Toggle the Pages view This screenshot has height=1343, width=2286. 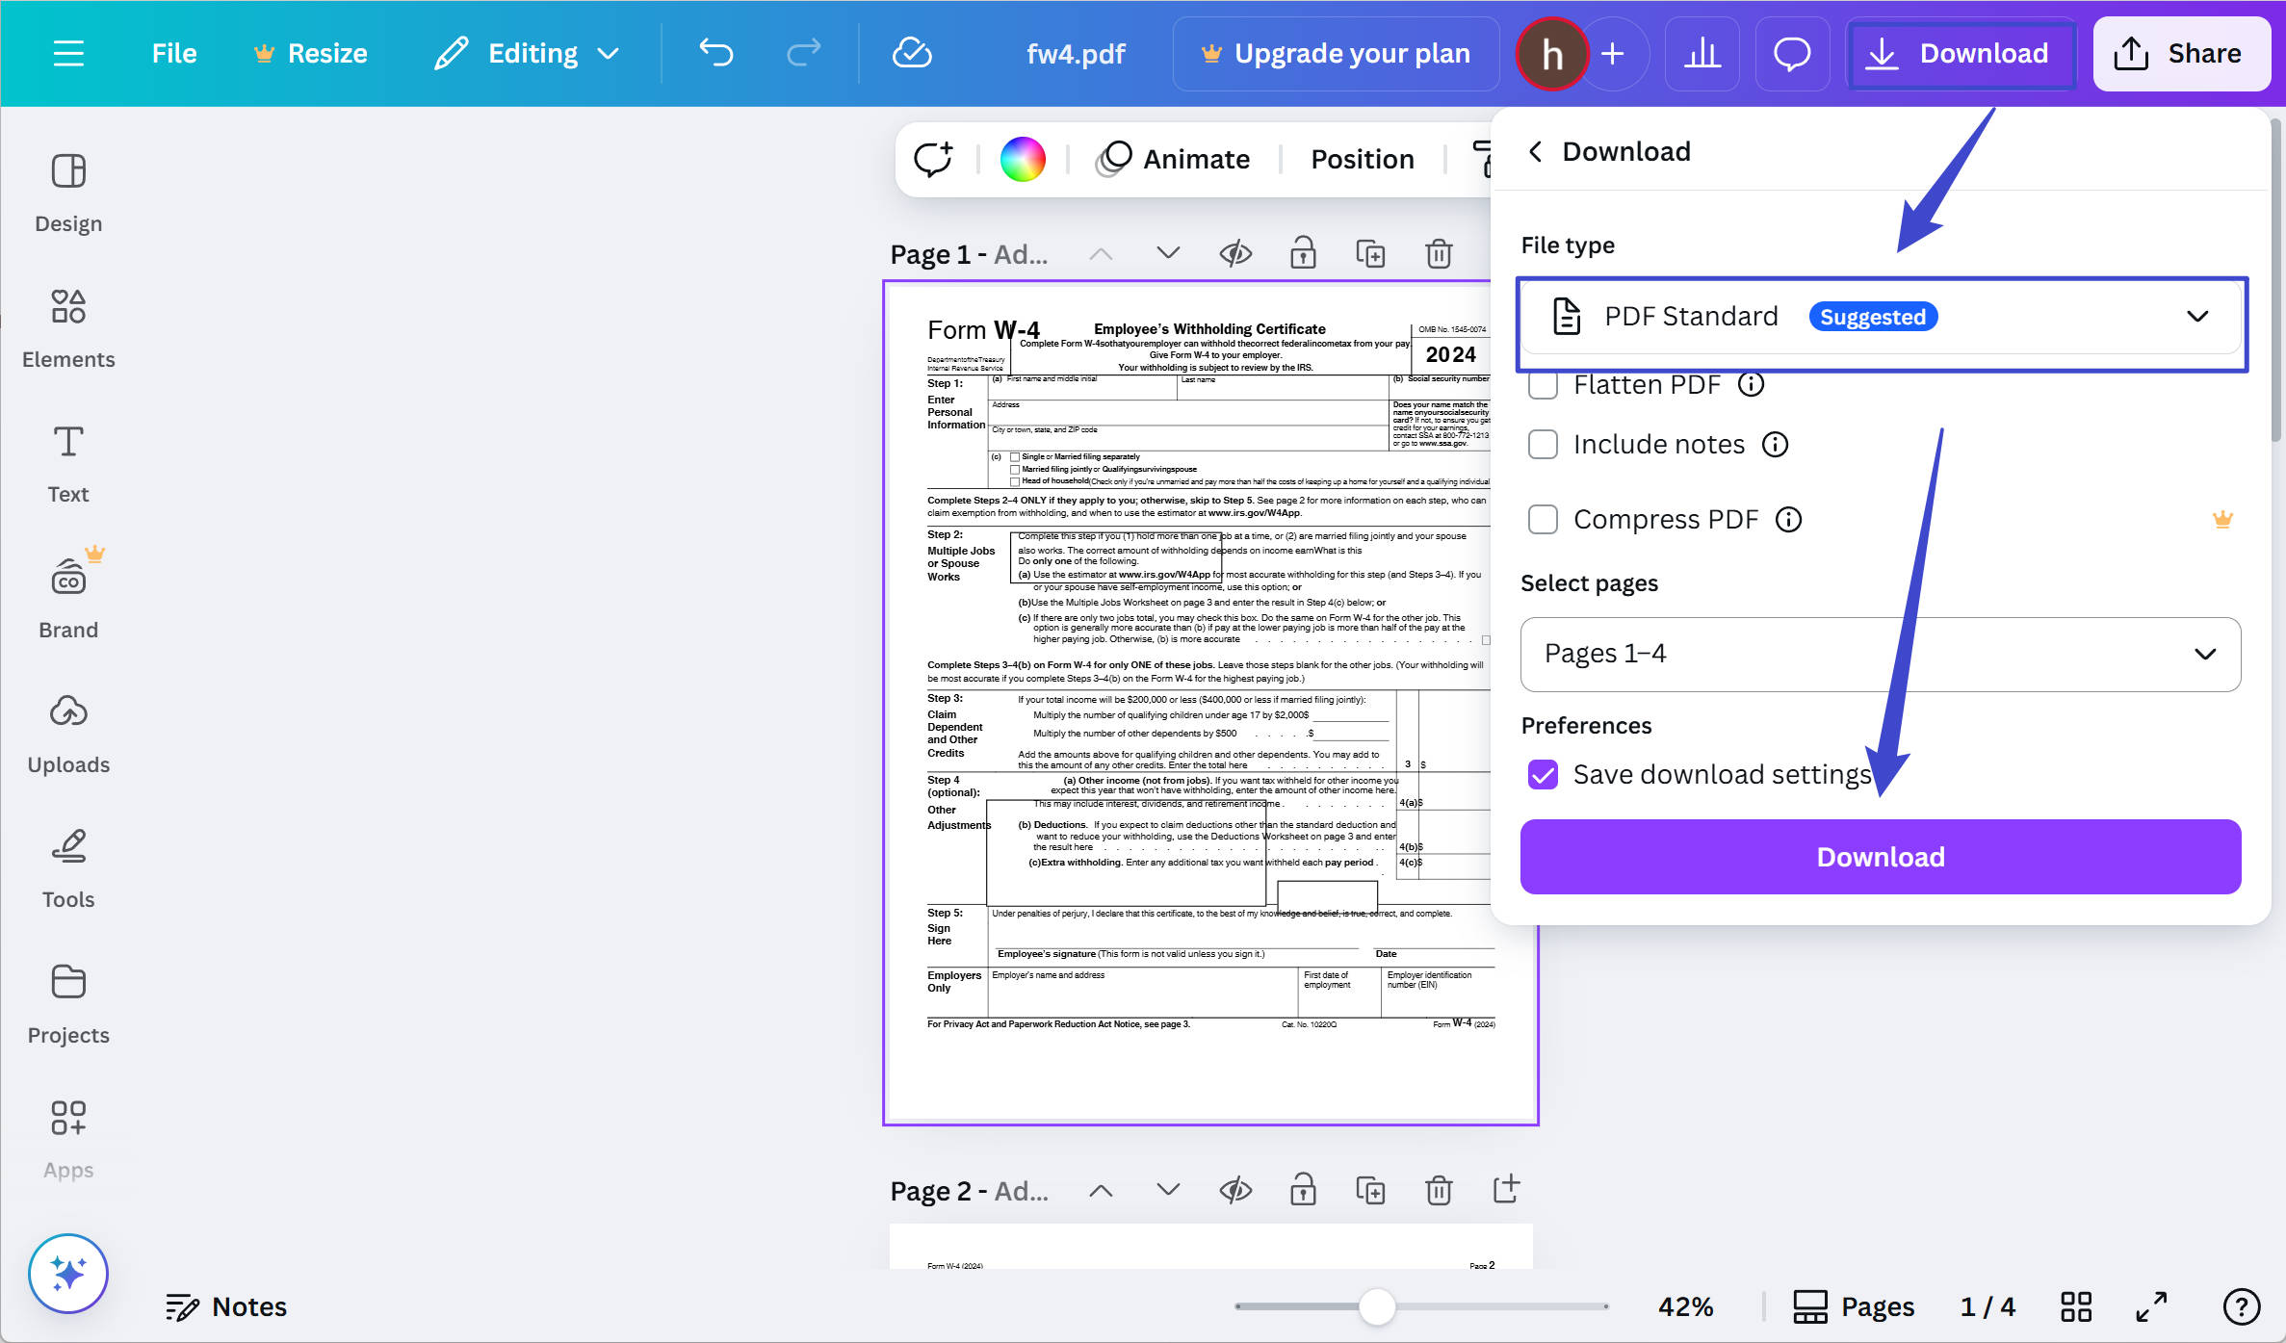click(1853, 1306)
